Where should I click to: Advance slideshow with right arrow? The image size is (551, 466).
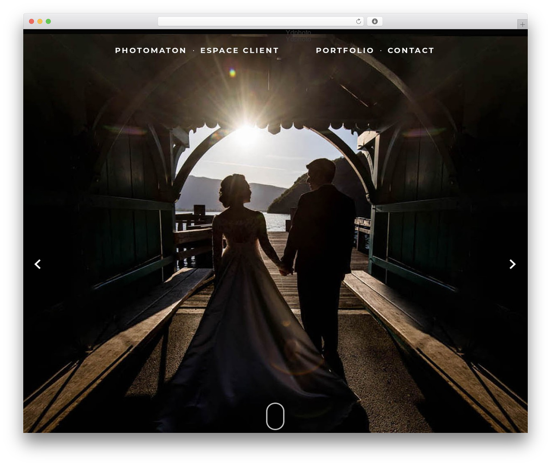tap(512, 264)
